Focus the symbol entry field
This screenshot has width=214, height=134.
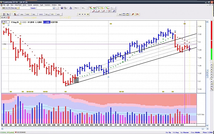pyautogui.click(x=25, y=8)
